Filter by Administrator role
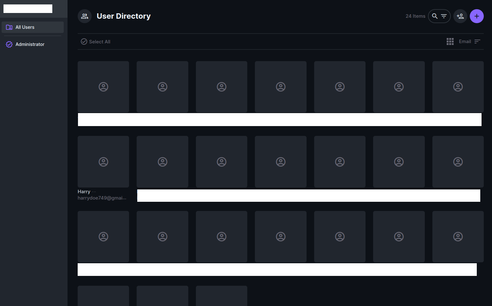 point(33,44)
